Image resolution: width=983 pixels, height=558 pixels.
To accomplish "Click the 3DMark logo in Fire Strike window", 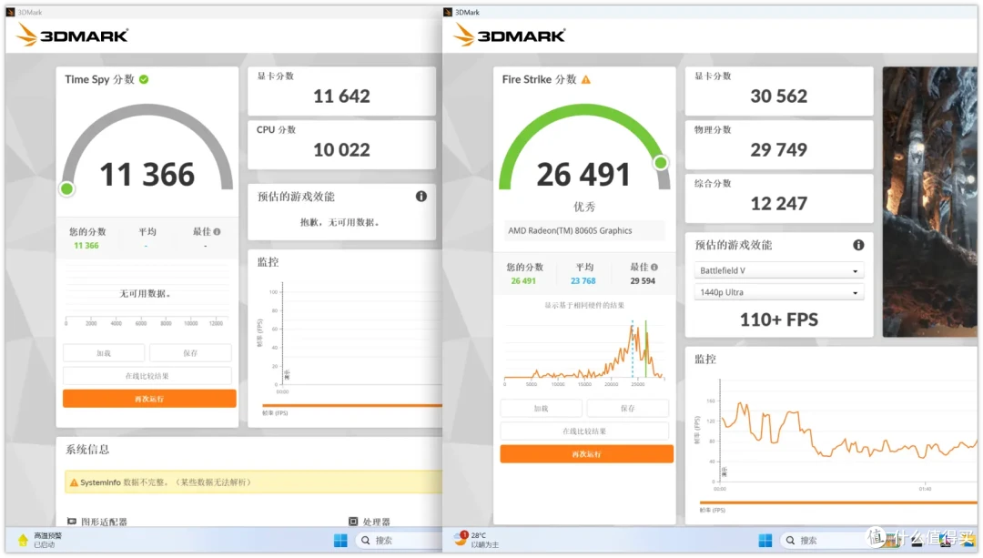I will point(509,36).
